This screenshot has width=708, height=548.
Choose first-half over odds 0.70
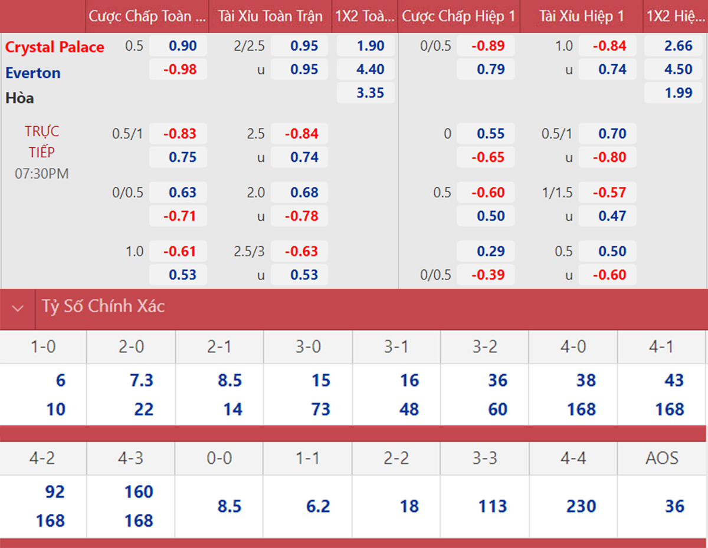click(x=608, y=134)
